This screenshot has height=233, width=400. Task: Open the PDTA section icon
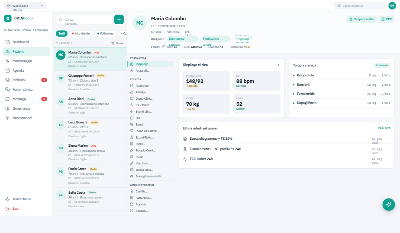(x=132, y=157)
